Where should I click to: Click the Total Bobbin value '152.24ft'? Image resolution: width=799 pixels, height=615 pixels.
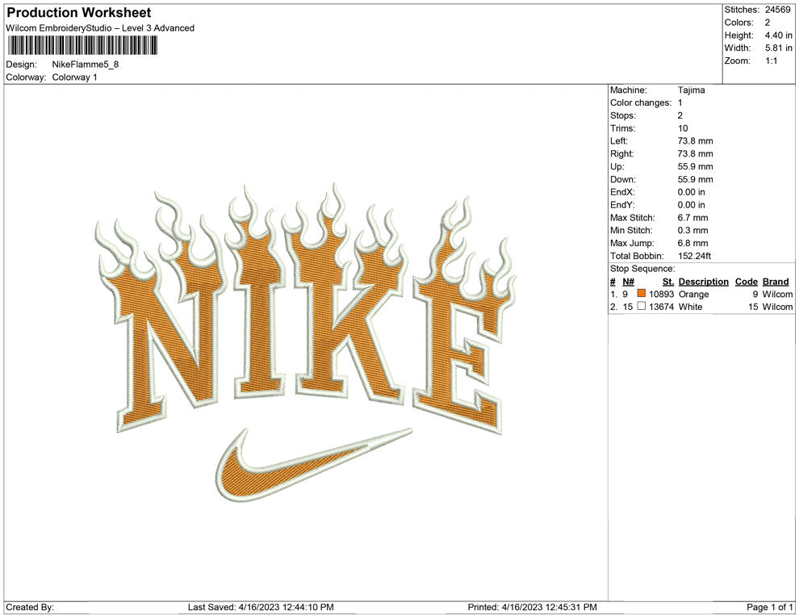pyautogui.click(x=695, y=256)
